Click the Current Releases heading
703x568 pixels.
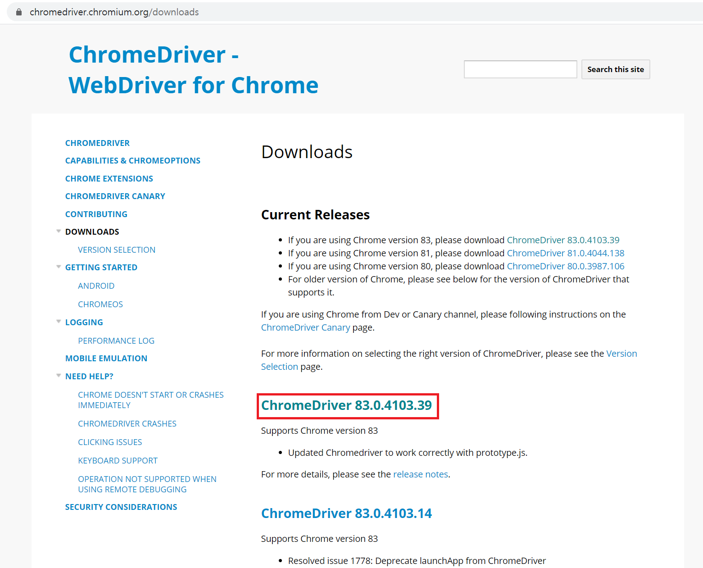point(315,215)
